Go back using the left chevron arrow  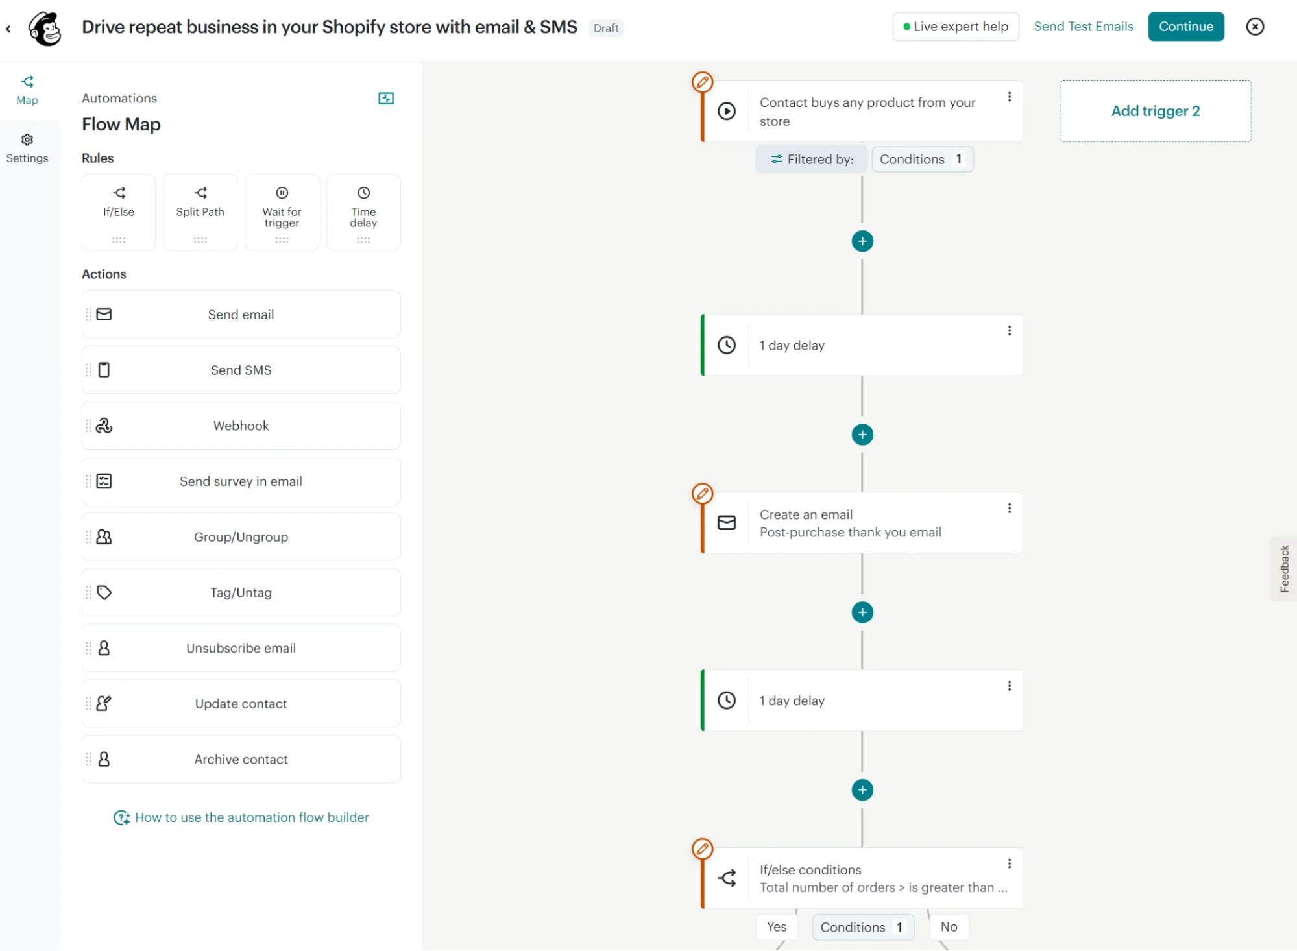8,29
